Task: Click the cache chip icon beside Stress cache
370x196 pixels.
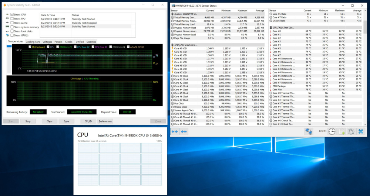Action: (x=7, y=23)
